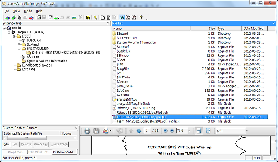Screen dimensions: 278x162
Task: Click the Create Disk Image icon
Action: pyautogui.click(x=39, y=17)
